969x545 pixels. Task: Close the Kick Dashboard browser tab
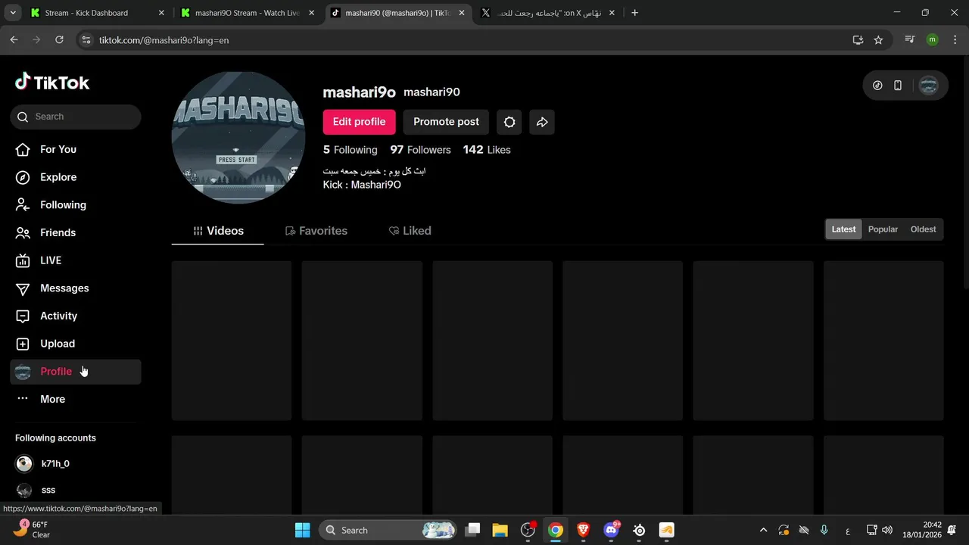pyautogui.click(x=161, y=13)
